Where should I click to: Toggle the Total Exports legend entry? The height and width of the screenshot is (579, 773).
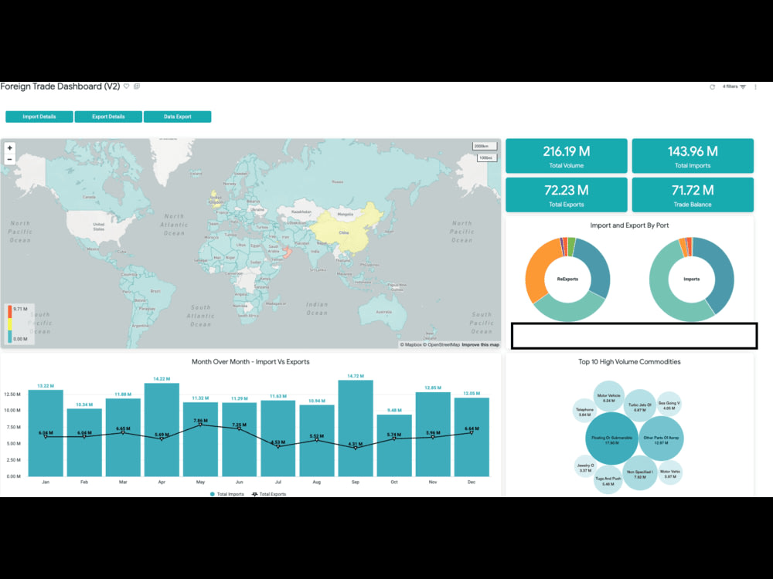(x=274, y=493)
